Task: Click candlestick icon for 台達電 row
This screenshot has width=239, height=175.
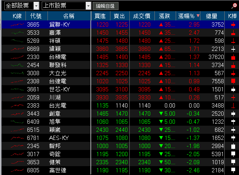Action: coord(233,81)
